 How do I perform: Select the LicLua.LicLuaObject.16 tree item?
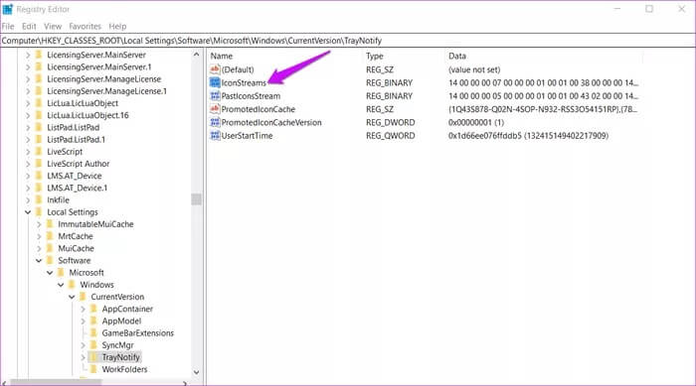(87, 115)
